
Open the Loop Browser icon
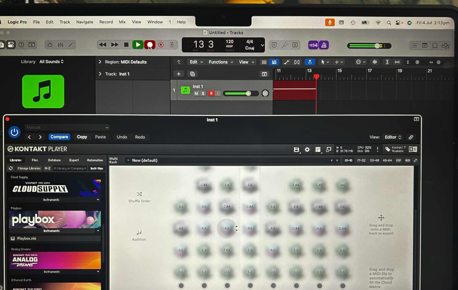[x=435, y=45]
